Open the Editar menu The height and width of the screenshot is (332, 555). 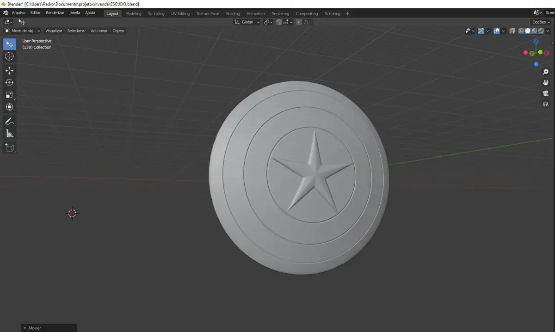pos(36,13)
